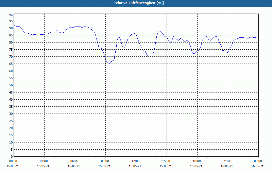Screen dimensions: 272x170
Task: Select the y-axis value "20"
Action: (x=11, y=128)
